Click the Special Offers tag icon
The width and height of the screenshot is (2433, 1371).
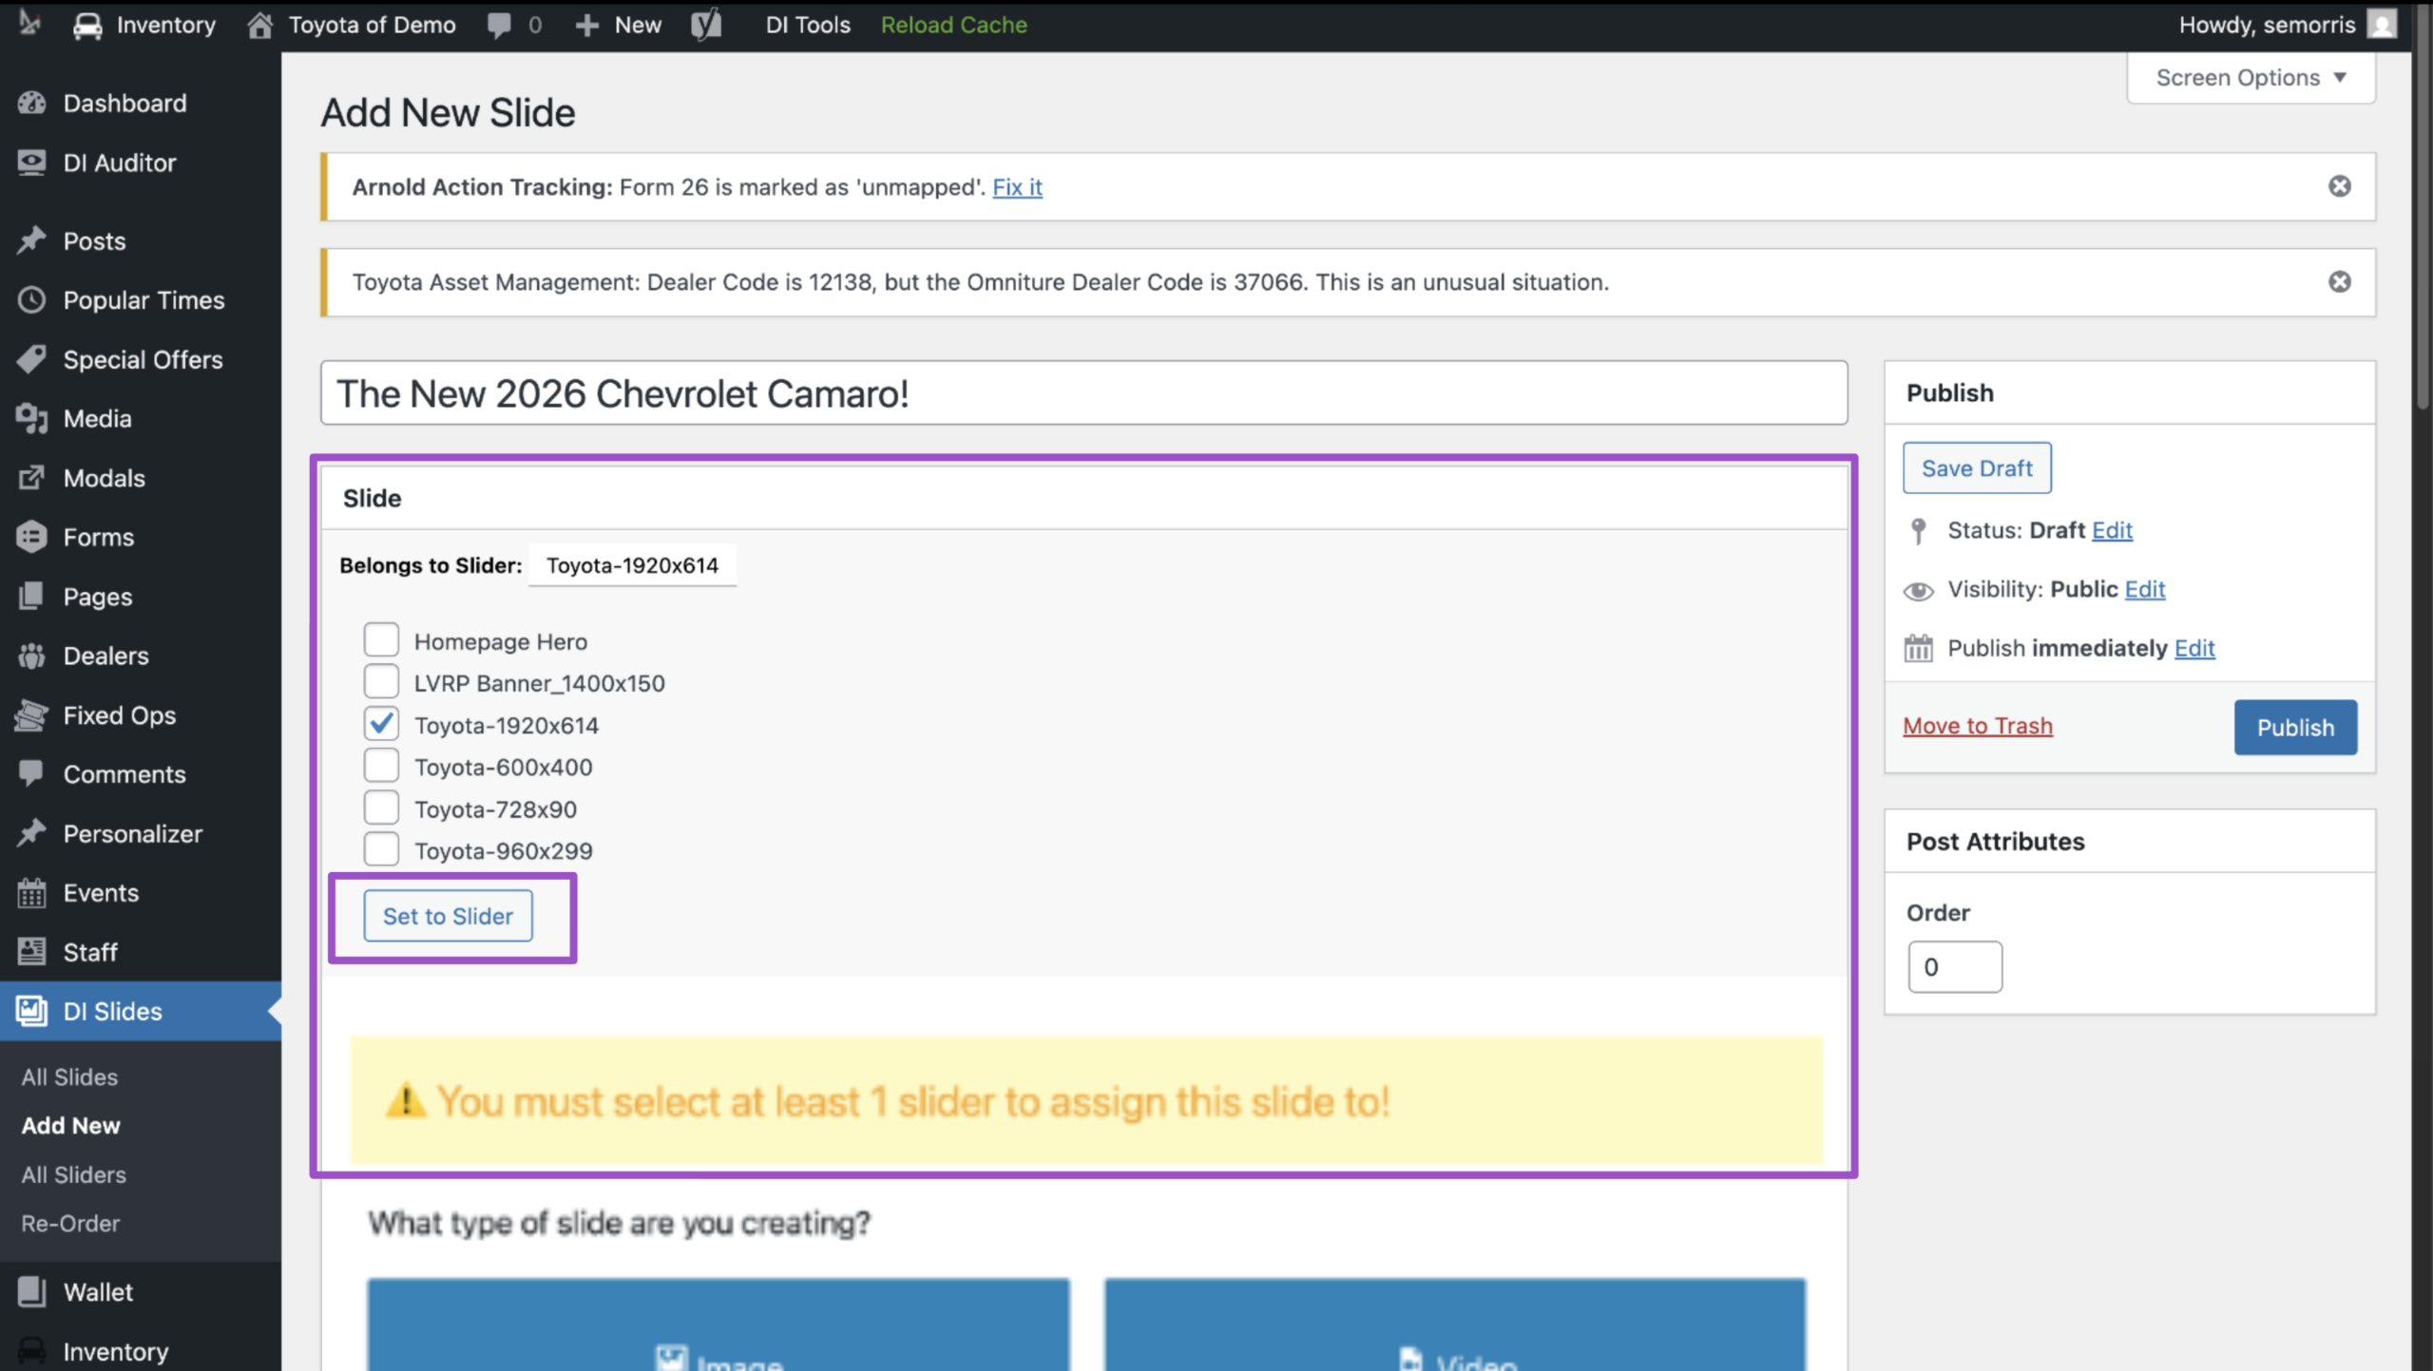[31, 359]
